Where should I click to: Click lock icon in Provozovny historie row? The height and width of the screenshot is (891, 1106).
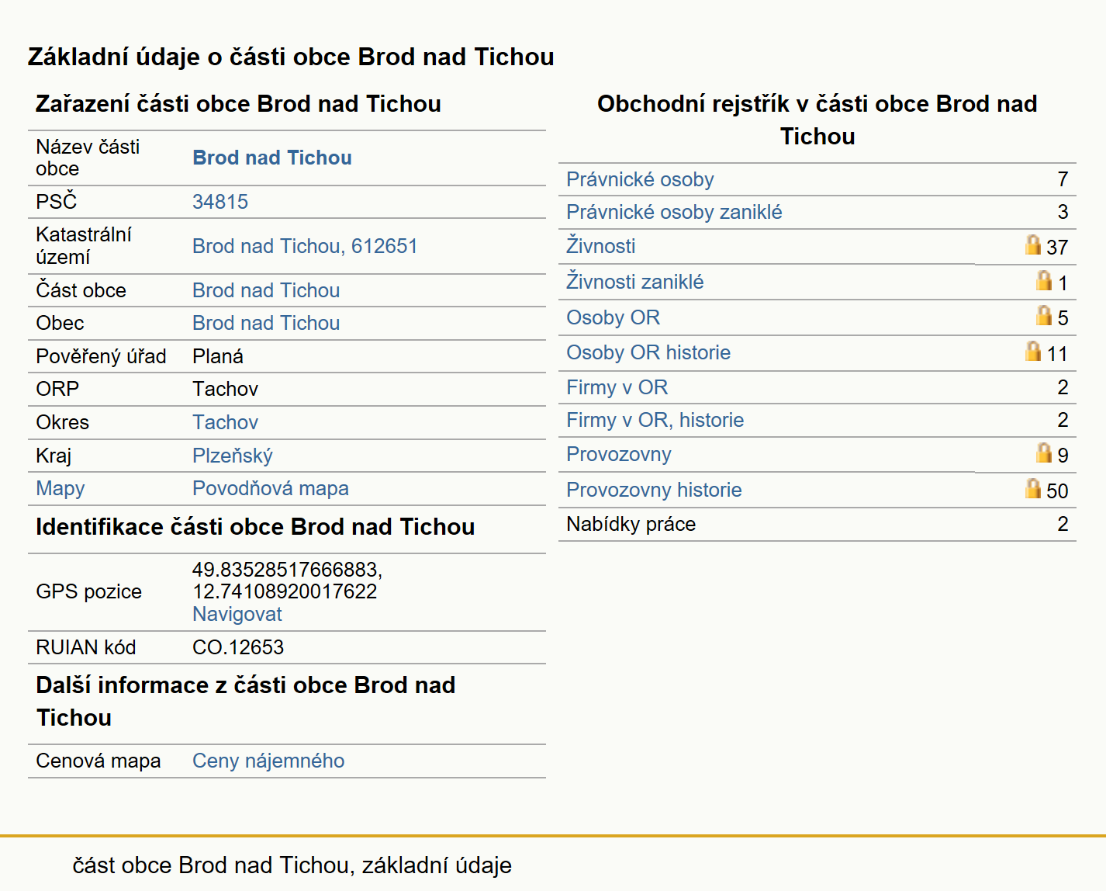pyautogui.click(x=1032, y=488)
